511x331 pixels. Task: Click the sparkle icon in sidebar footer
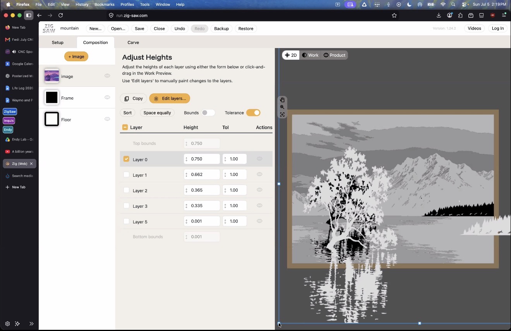click(17, 324)
